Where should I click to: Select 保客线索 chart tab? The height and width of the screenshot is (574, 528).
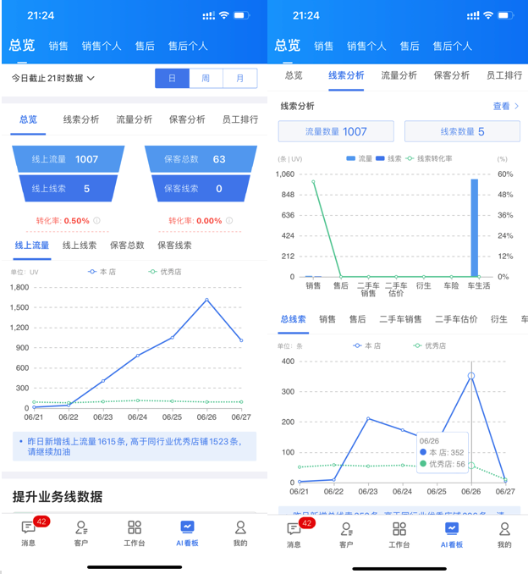pos(174,246)
